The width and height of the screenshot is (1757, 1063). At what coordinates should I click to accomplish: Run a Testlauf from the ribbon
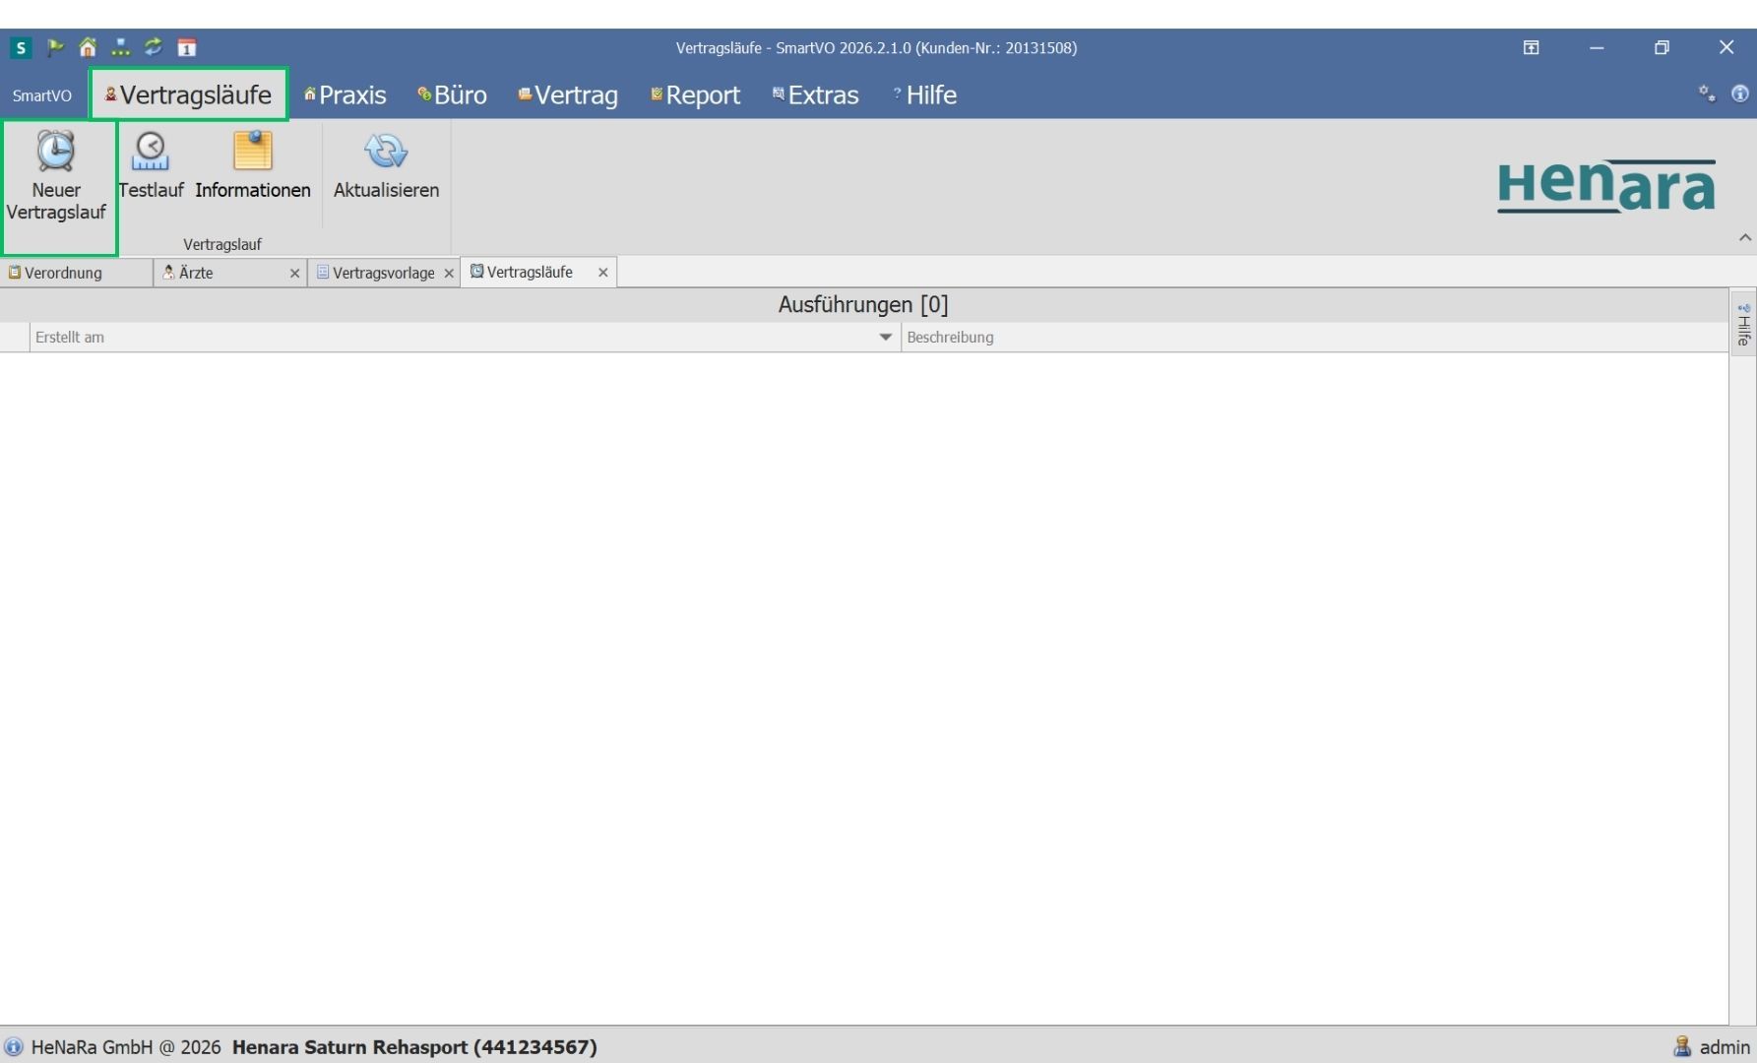(151, 166)
